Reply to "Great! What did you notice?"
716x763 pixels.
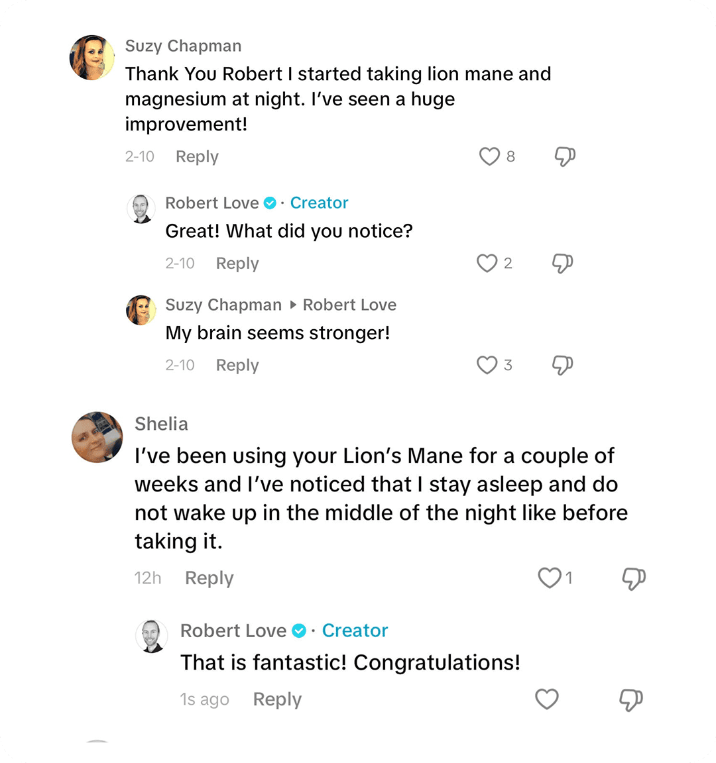[x=237, y=264]
